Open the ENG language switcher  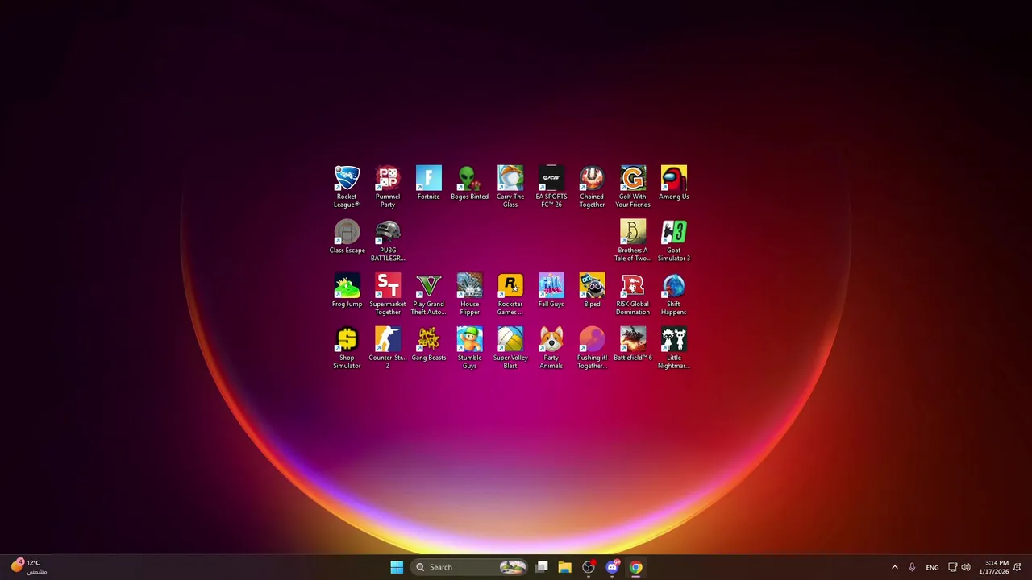point(932,567)
